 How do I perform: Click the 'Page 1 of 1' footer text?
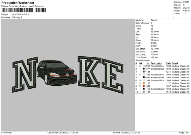tap(184, 133)
